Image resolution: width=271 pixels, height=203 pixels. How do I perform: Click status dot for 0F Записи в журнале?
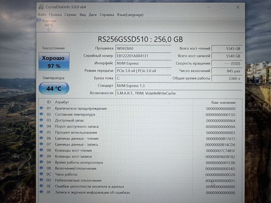pos(41,192)
